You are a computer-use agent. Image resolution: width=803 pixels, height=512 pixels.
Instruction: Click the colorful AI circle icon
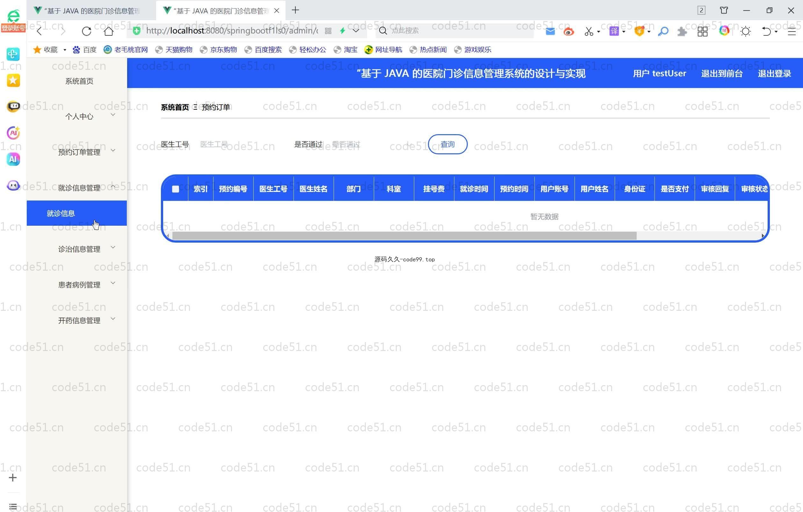tap(724, 31)
